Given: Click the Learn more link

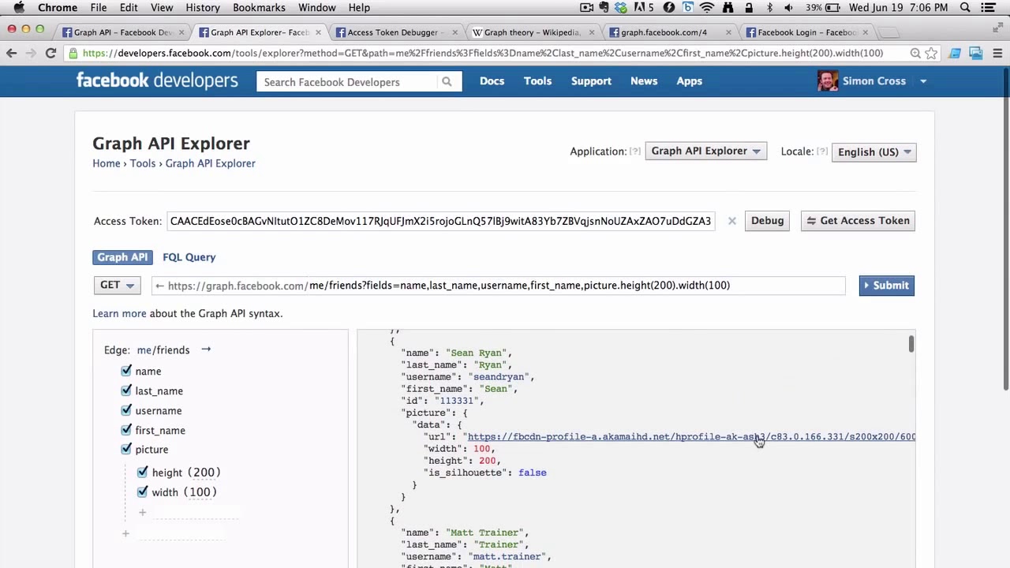Looking at the screenshot, I should pos(119,313).
